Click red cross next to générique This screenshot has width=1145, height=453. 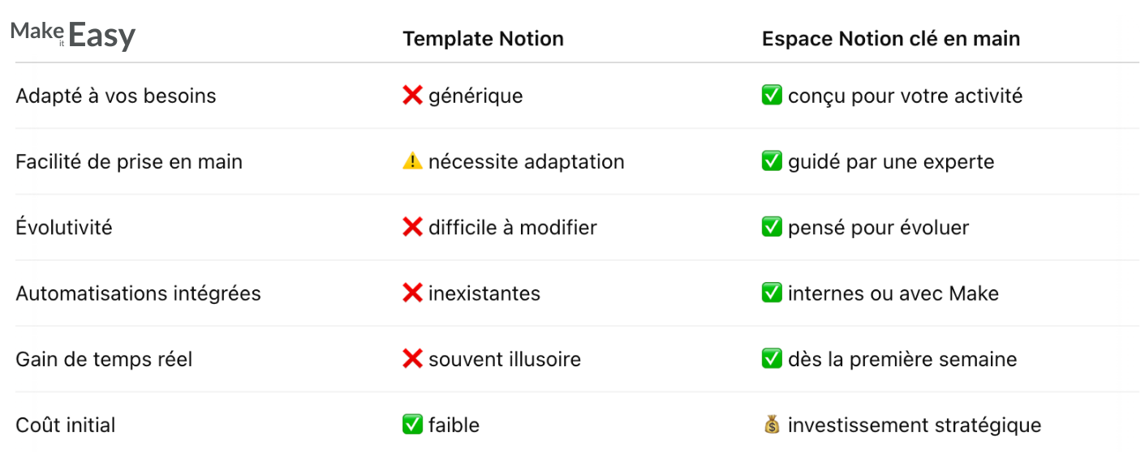(x=412, y=96)
